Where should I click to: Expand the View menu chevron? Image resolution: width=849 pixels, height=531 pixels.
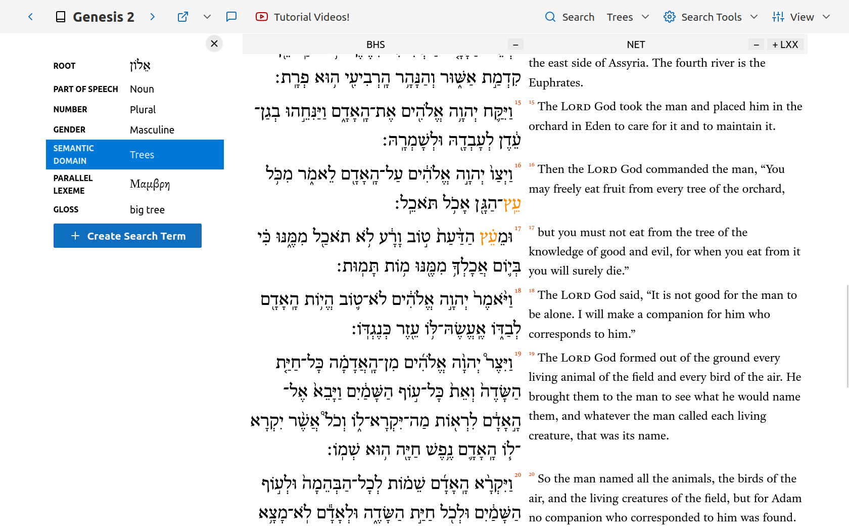pos(826,17)
